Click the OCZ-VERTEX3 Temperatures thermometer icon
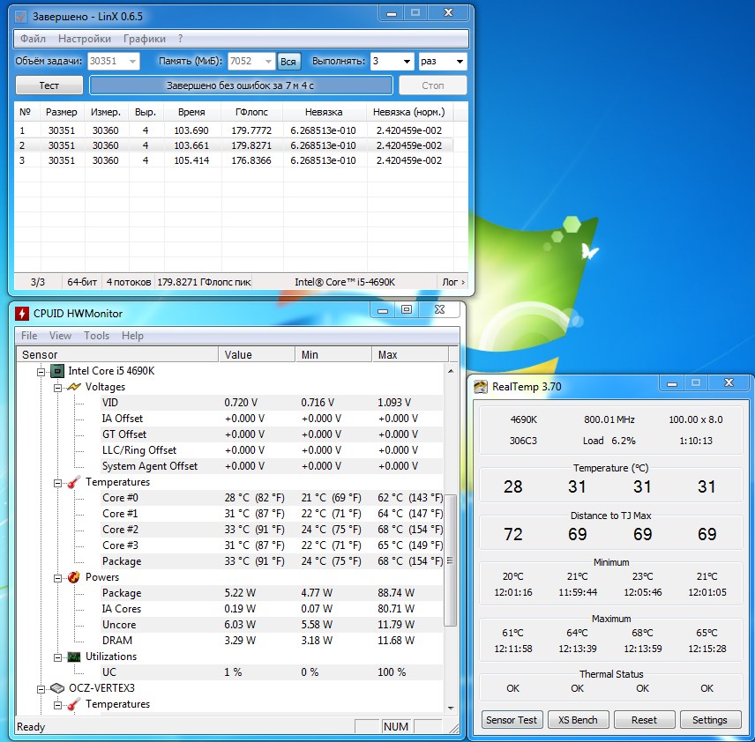755x742 pixels. click(x=74, y=704)
